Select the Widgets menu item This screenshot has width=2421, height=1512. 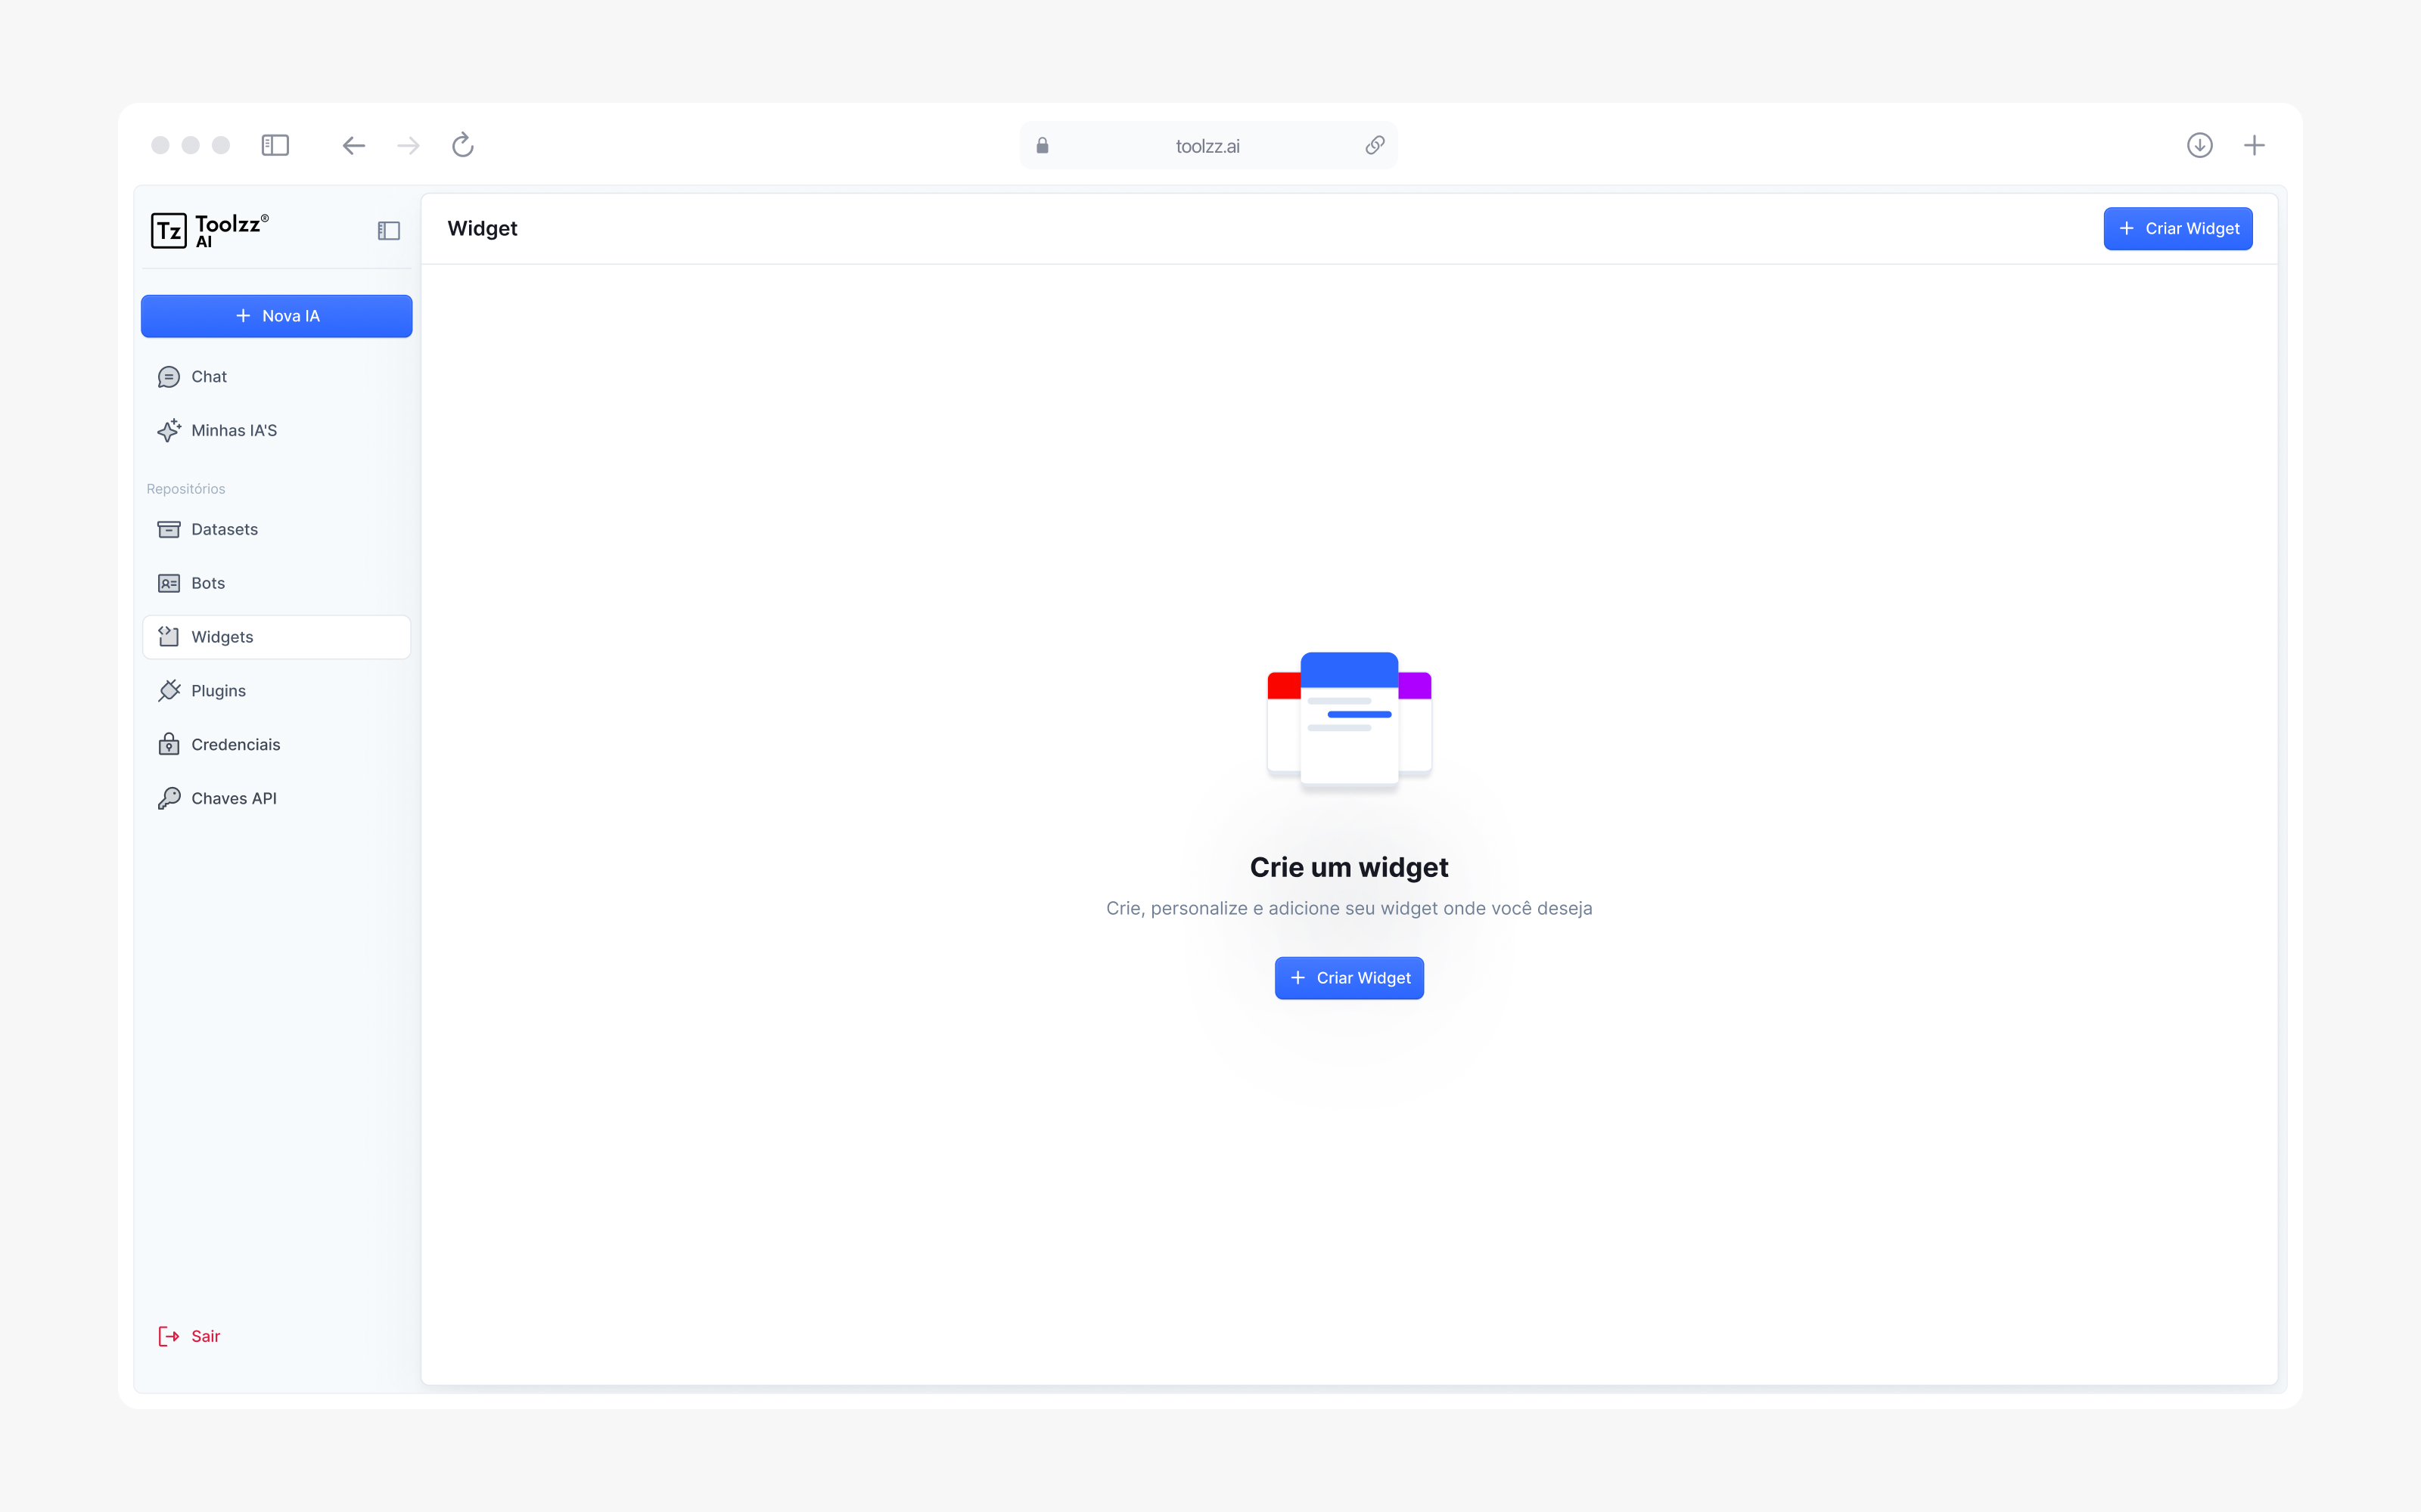click(x=276, y=637)
